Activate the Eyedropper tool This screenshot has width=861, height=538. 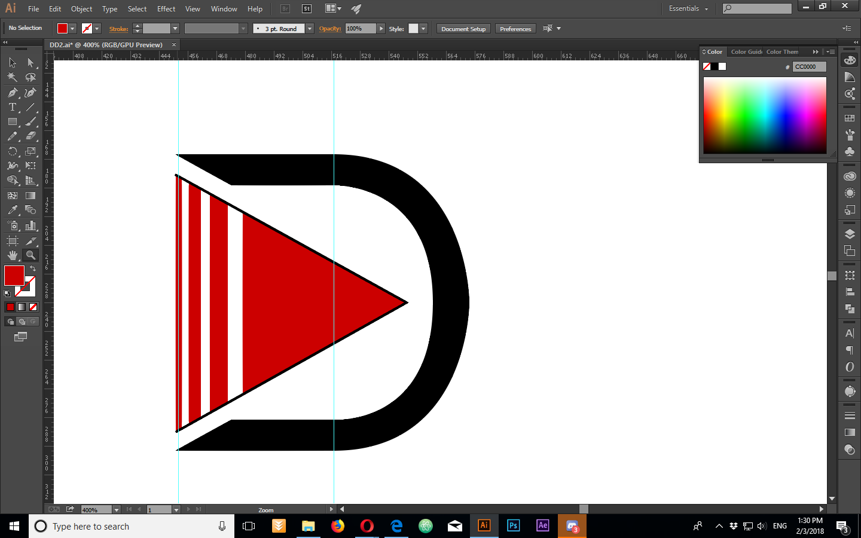click(13, 210)
